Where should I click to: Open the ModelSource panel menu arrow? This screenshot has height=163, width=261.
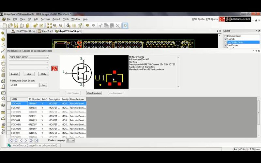pos(253,51)
